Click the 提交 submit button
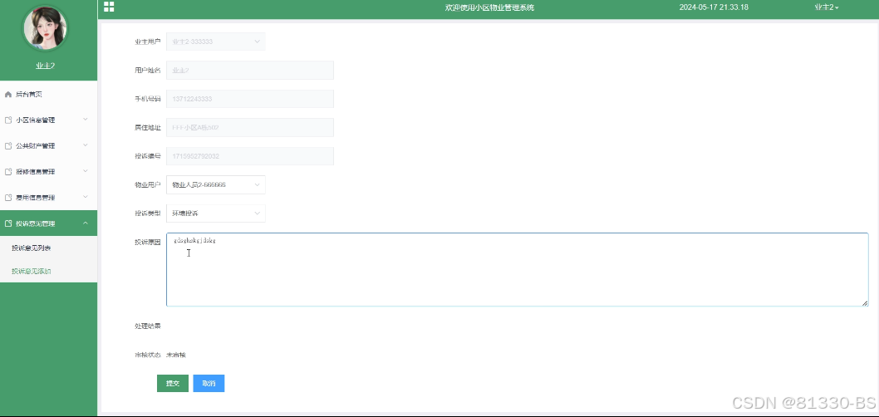879x417 pixels. click(x=173, y=384)
